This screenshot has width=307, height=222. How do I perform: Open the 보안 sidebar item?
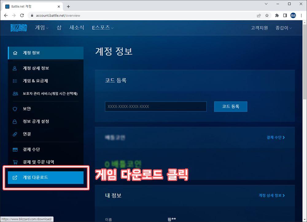click(46, 109)
